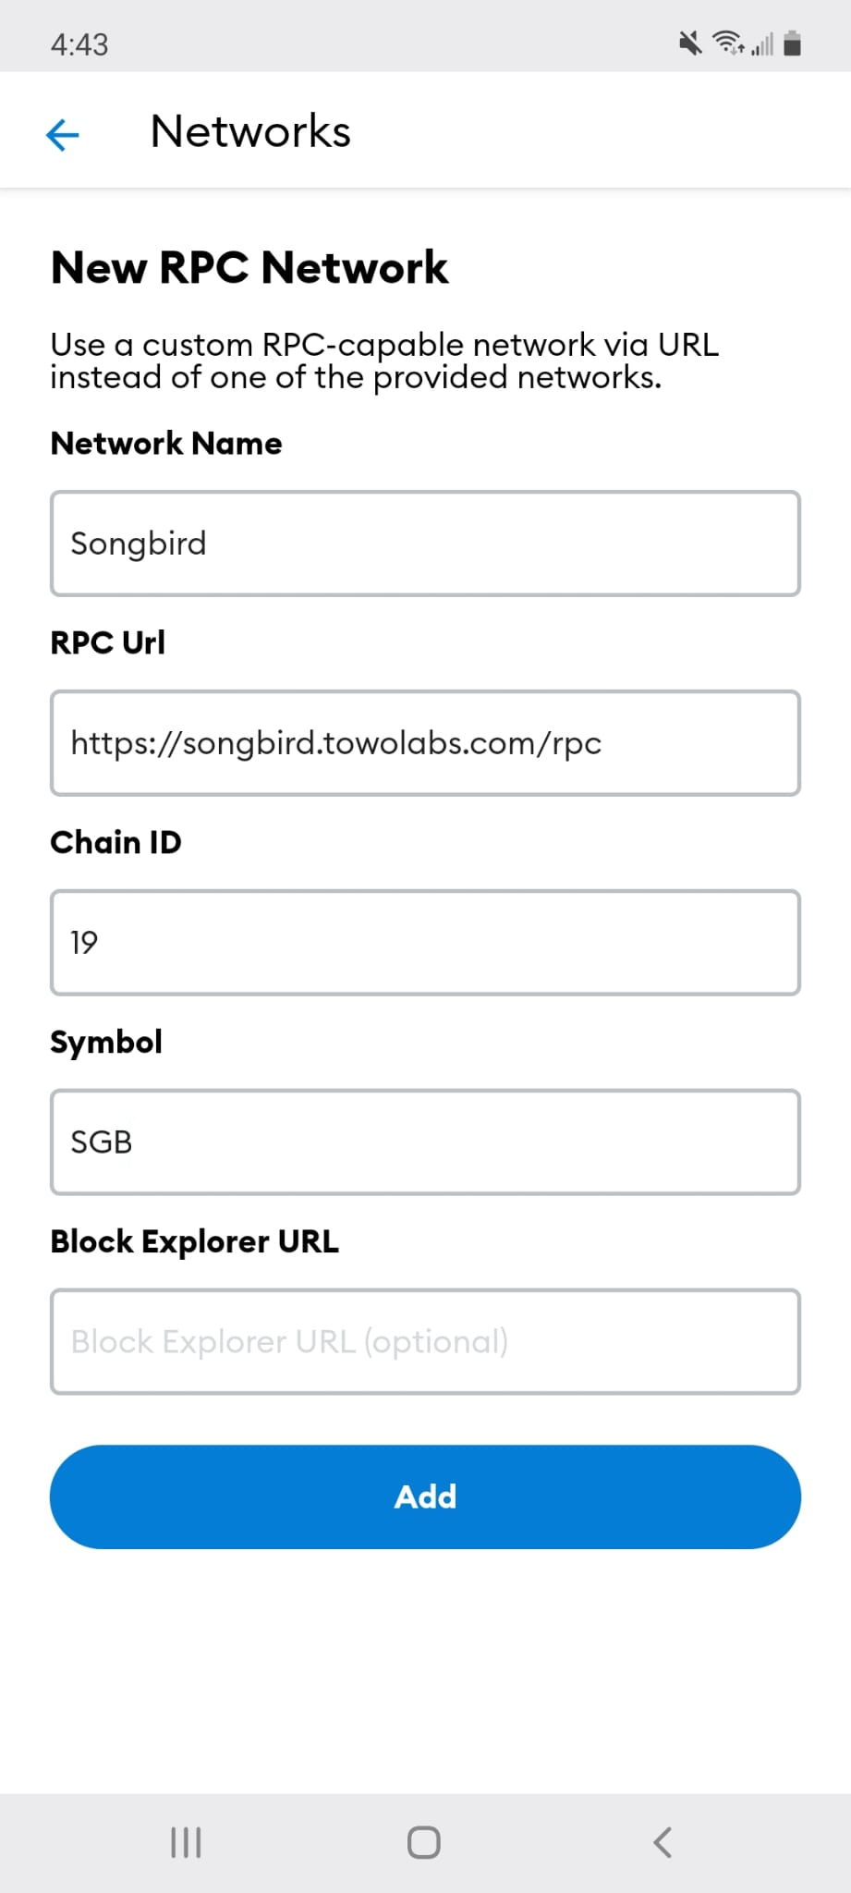
Task: Tap the Block Explorer URL label
Action: [x=195, y=1241]
